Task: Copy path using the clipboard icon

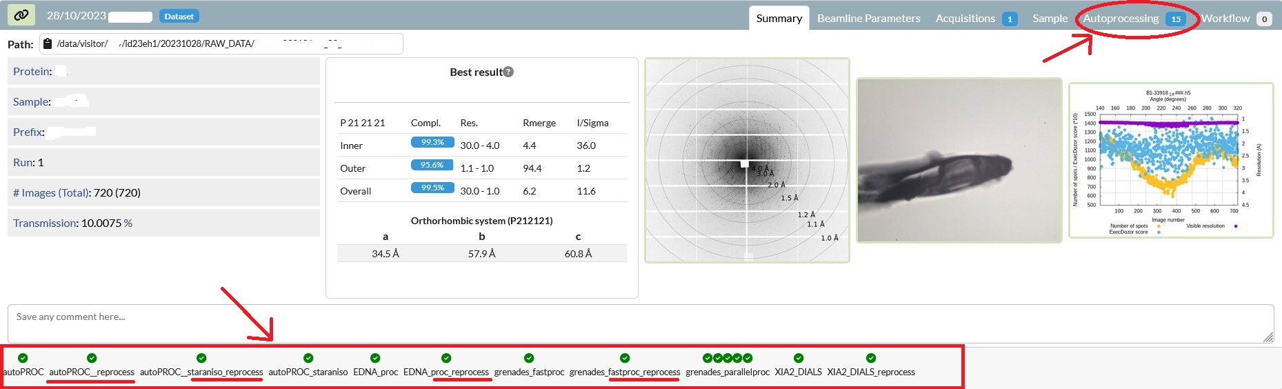Action: [48, 44]
